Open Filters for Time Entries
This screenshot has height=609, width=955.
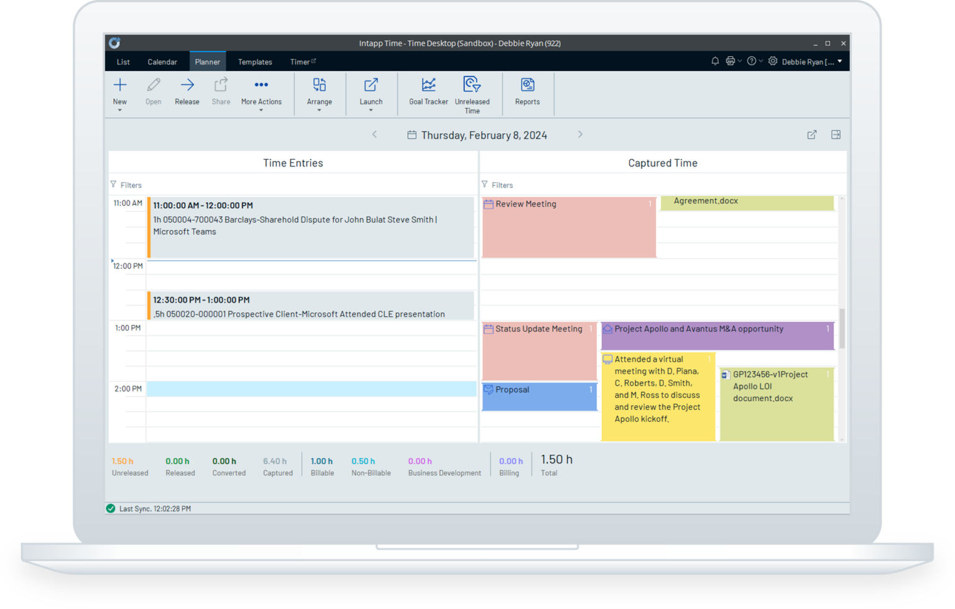(126, 185)
